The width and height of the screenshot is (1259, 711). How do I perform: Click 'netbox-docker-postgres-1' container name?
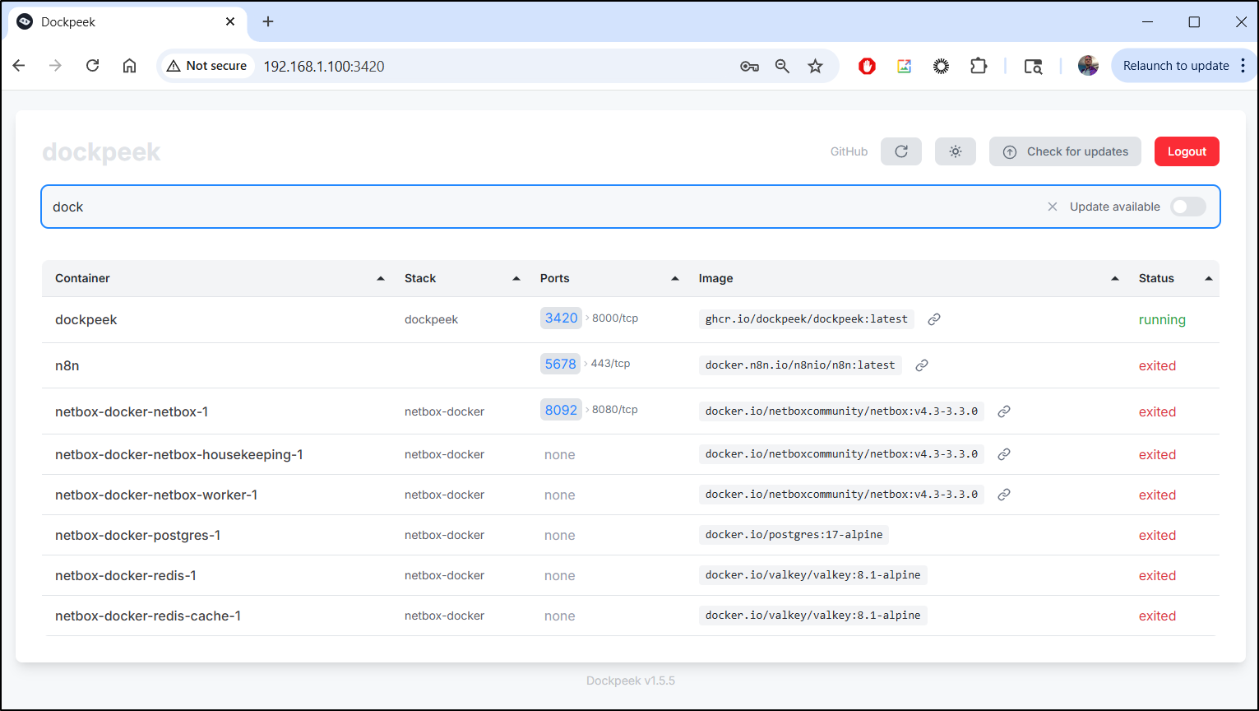pyautogui.click(x=138, y=535)
